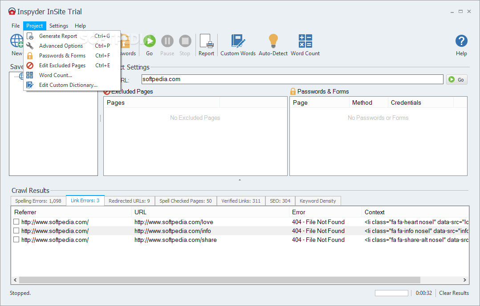This screenshot has width=480, height=306.
Task: Open Custom Words notebook icon
Action: tap(238, 41)
